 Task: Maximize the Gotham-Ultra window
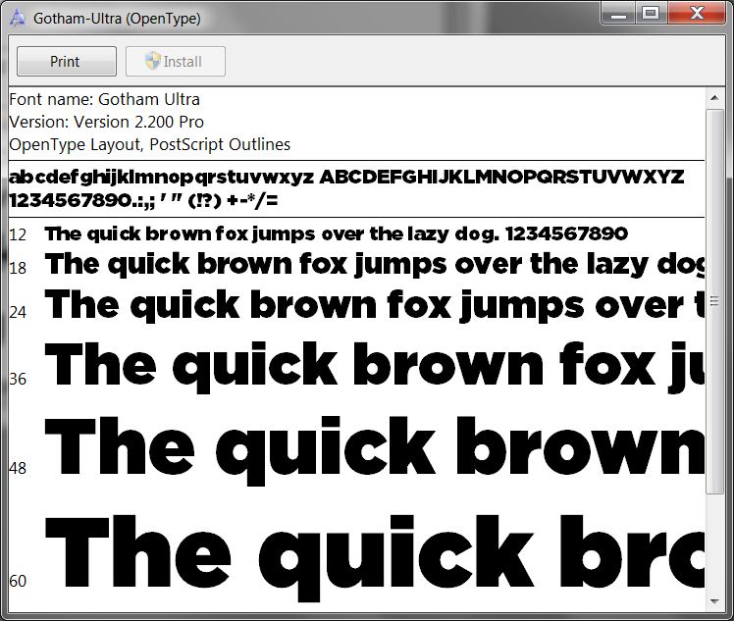[x=652, y=13]
